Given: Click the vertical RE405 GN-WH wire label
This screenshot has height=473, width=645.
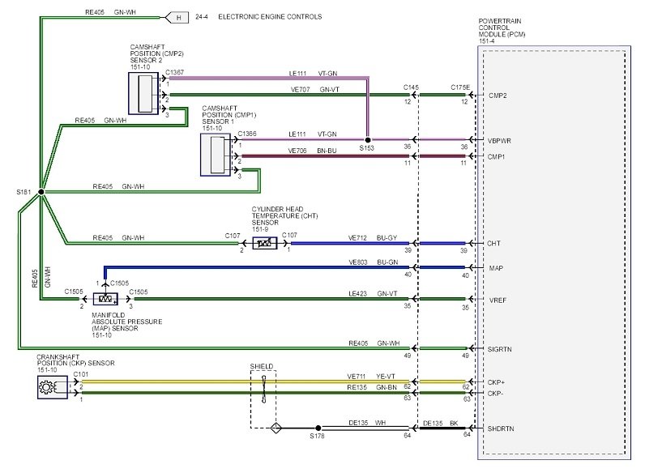Looking at the screenshot, I should (41, 278).
